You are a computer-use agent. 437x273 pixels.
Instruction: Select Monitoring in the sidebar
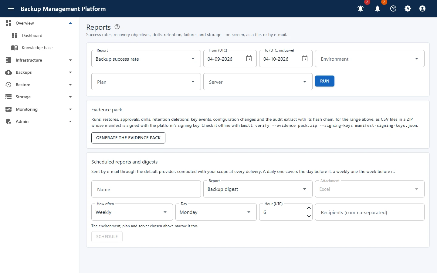click(39, 109)
